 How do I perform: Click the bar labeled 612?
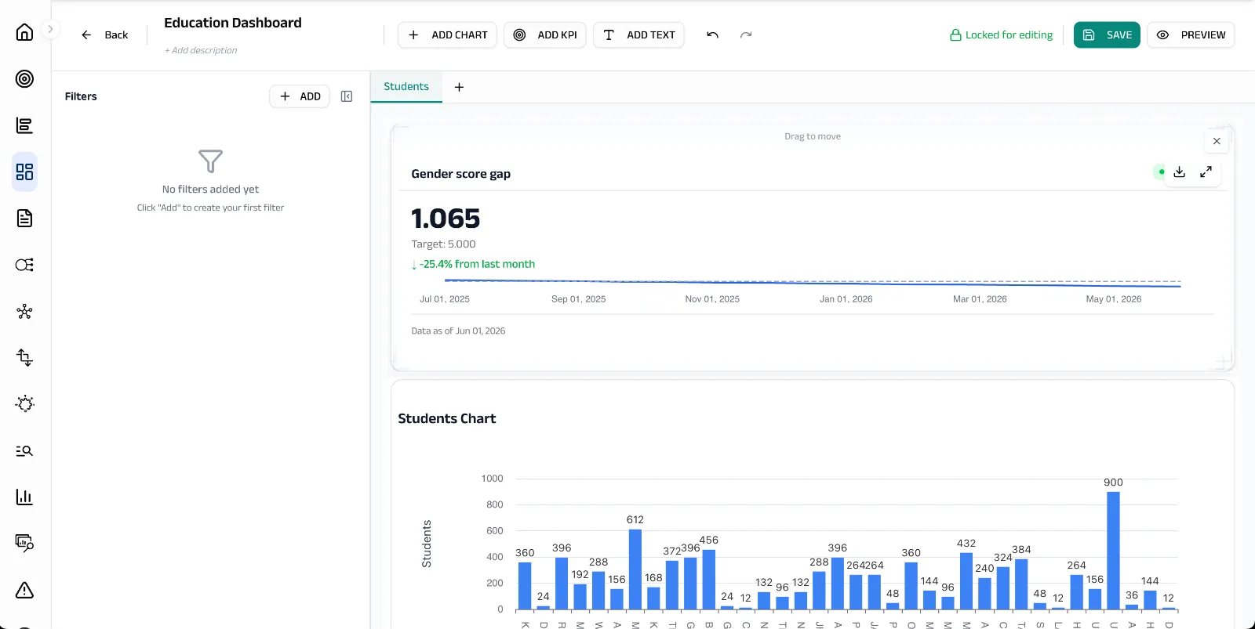click(x=635, y=569)
